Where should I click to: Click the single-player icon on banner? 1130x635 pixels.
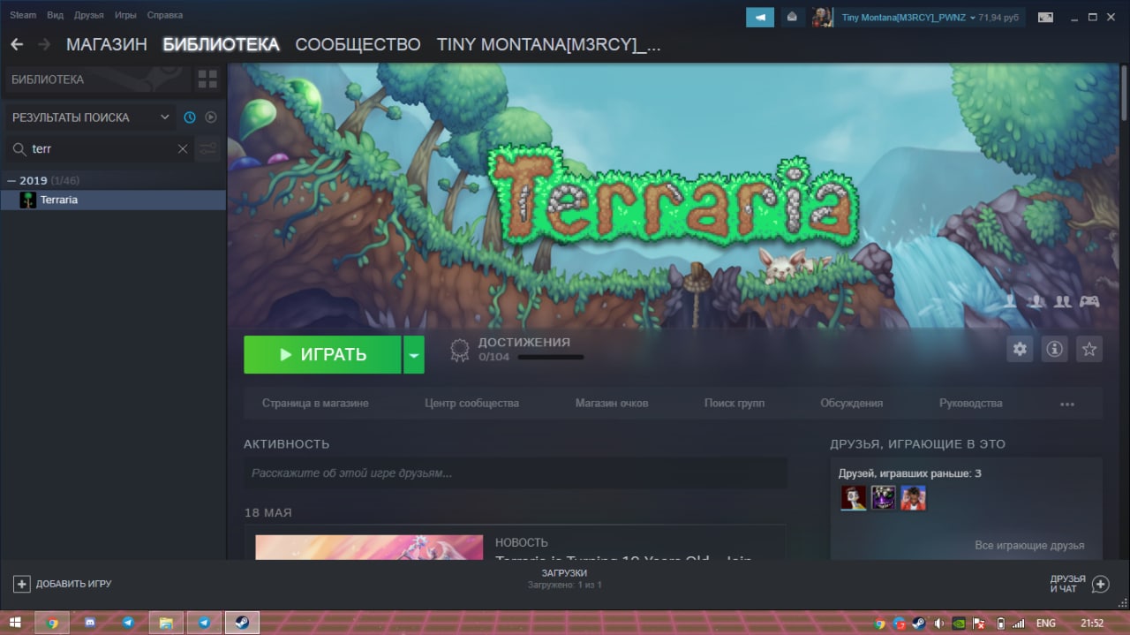click(1010, 301)
